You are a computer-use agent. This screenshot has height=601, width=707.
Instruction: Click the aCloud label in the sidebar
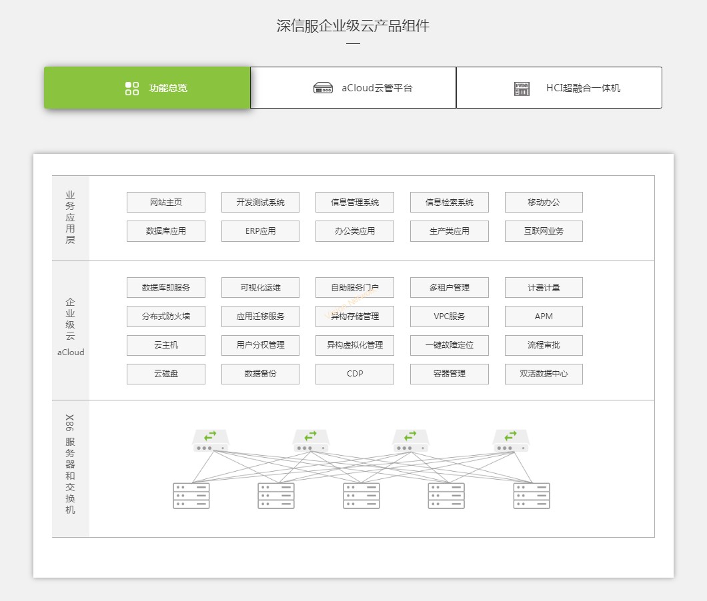click(x=70, y=352)
